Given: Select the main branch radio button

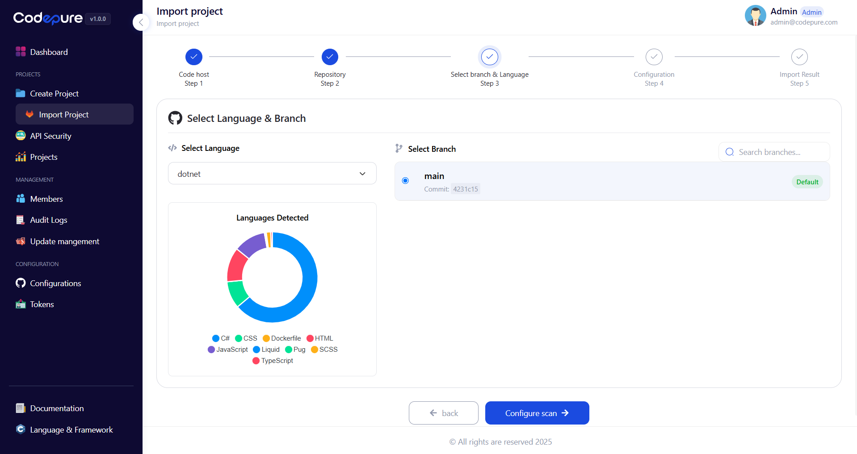Looking at the screenshot, I should click(405, 181).
